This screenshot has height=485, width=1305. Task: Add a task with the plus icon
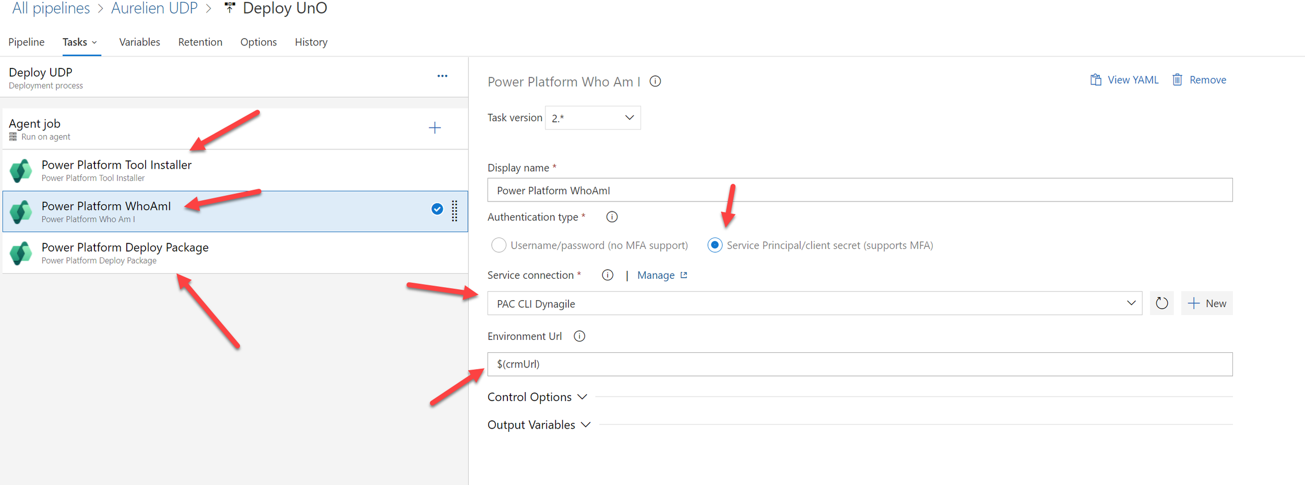click(434, 128)
